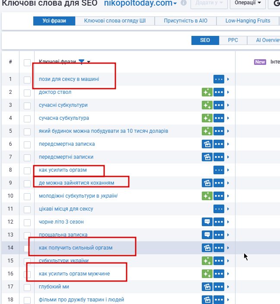
Task: Open keyword 'чорне літо 3 сезон'
Action: click(61, 222)
